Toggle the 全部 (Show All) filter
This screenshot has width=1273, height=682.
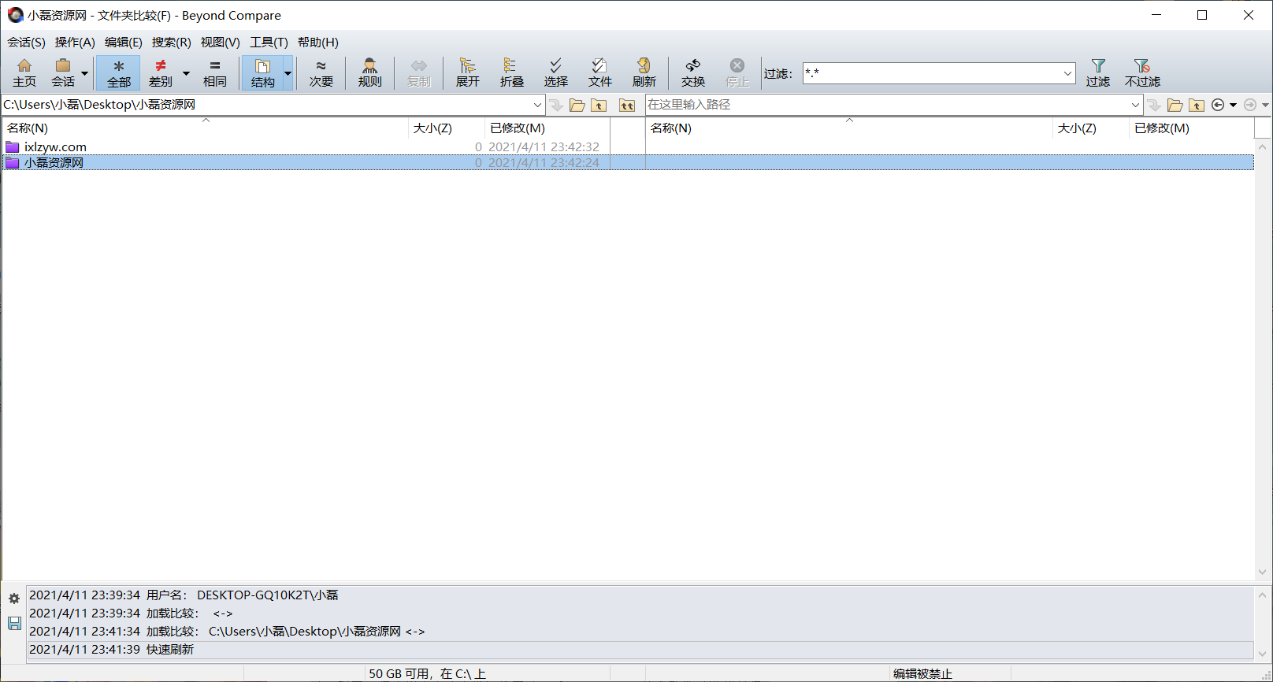coord(119,72)
